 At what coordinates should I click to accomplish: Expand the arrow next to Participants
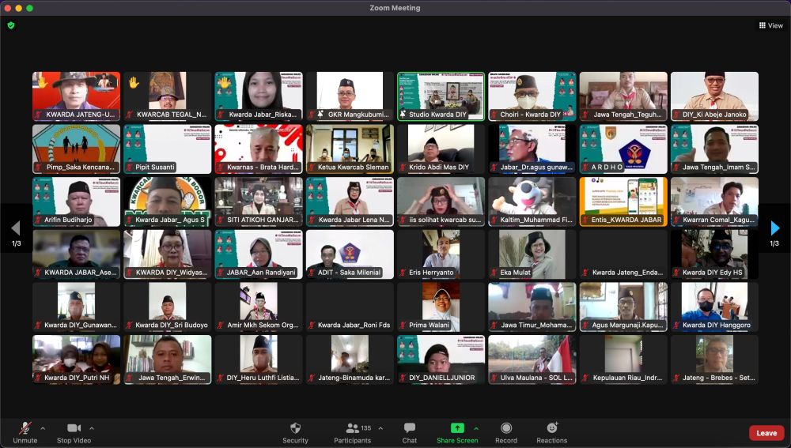(380, 428)
